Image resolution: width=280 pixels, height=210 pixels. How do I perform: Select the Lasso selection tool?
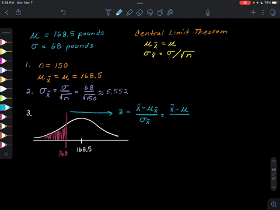click(x=150, y=13)
